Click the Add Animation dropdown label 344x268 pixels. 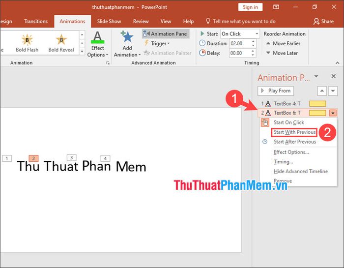coord(127,51)
